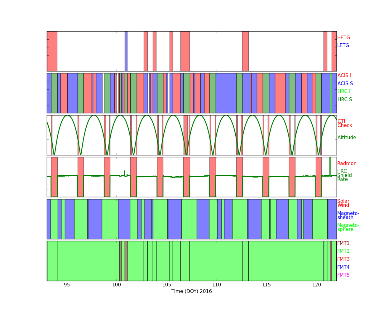Click the magenta FMT5 label
Viewport: 374px width, 312px height.
pyautogui.click(x=343, y=275)
